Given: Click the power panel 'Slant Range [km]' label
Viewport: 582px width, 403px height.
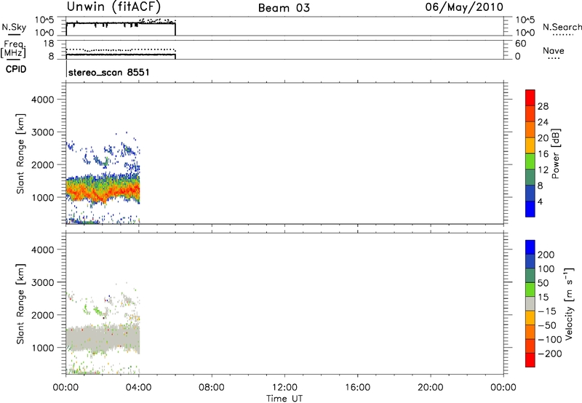Looking at the screenshot, I should pyautogui.click(x=20, y=153).
